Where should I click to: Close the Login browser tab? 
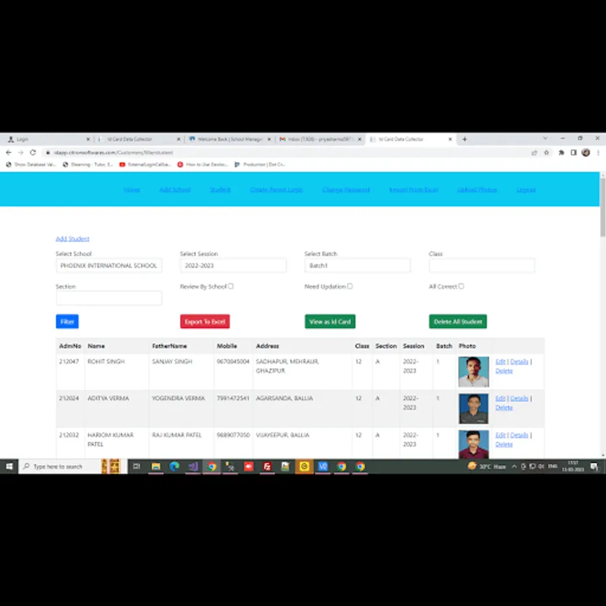click(x=88, y=139)
